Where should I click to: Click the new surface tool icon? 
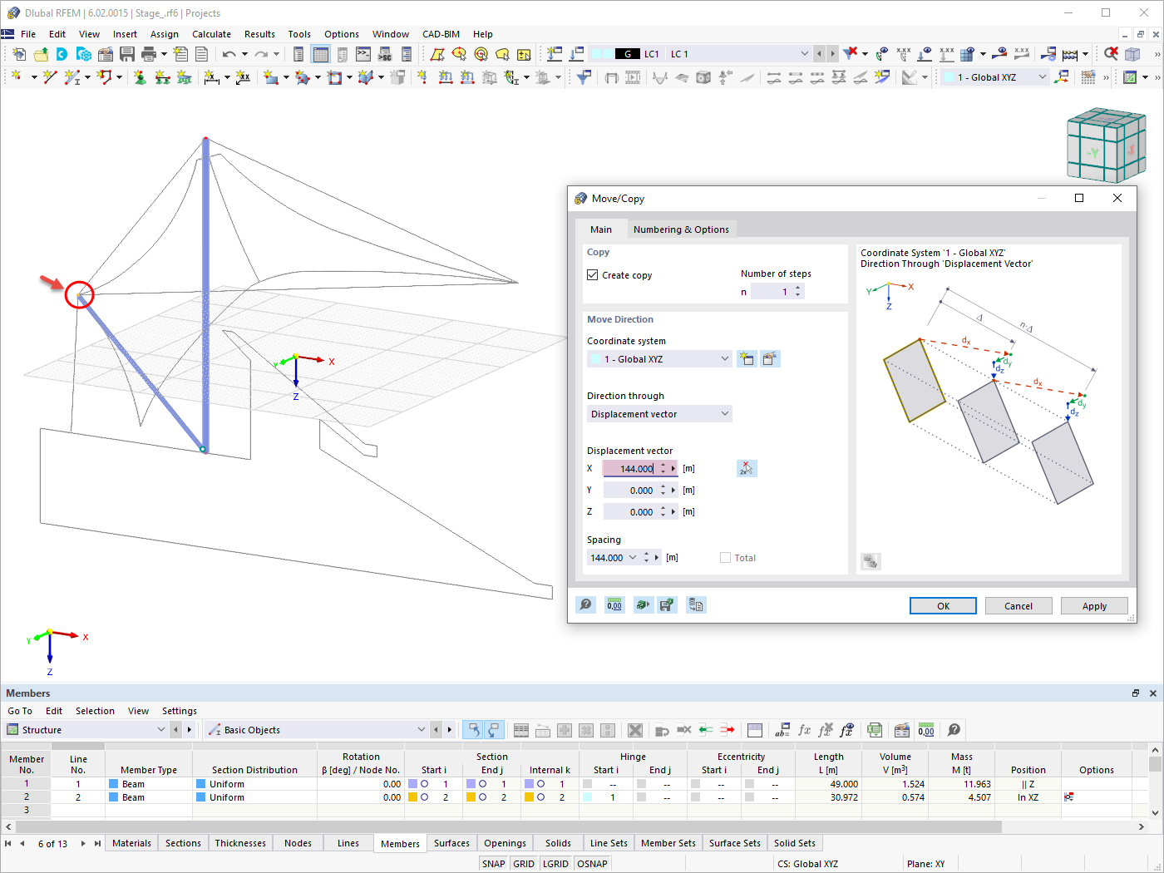click(x=271, y=77)
